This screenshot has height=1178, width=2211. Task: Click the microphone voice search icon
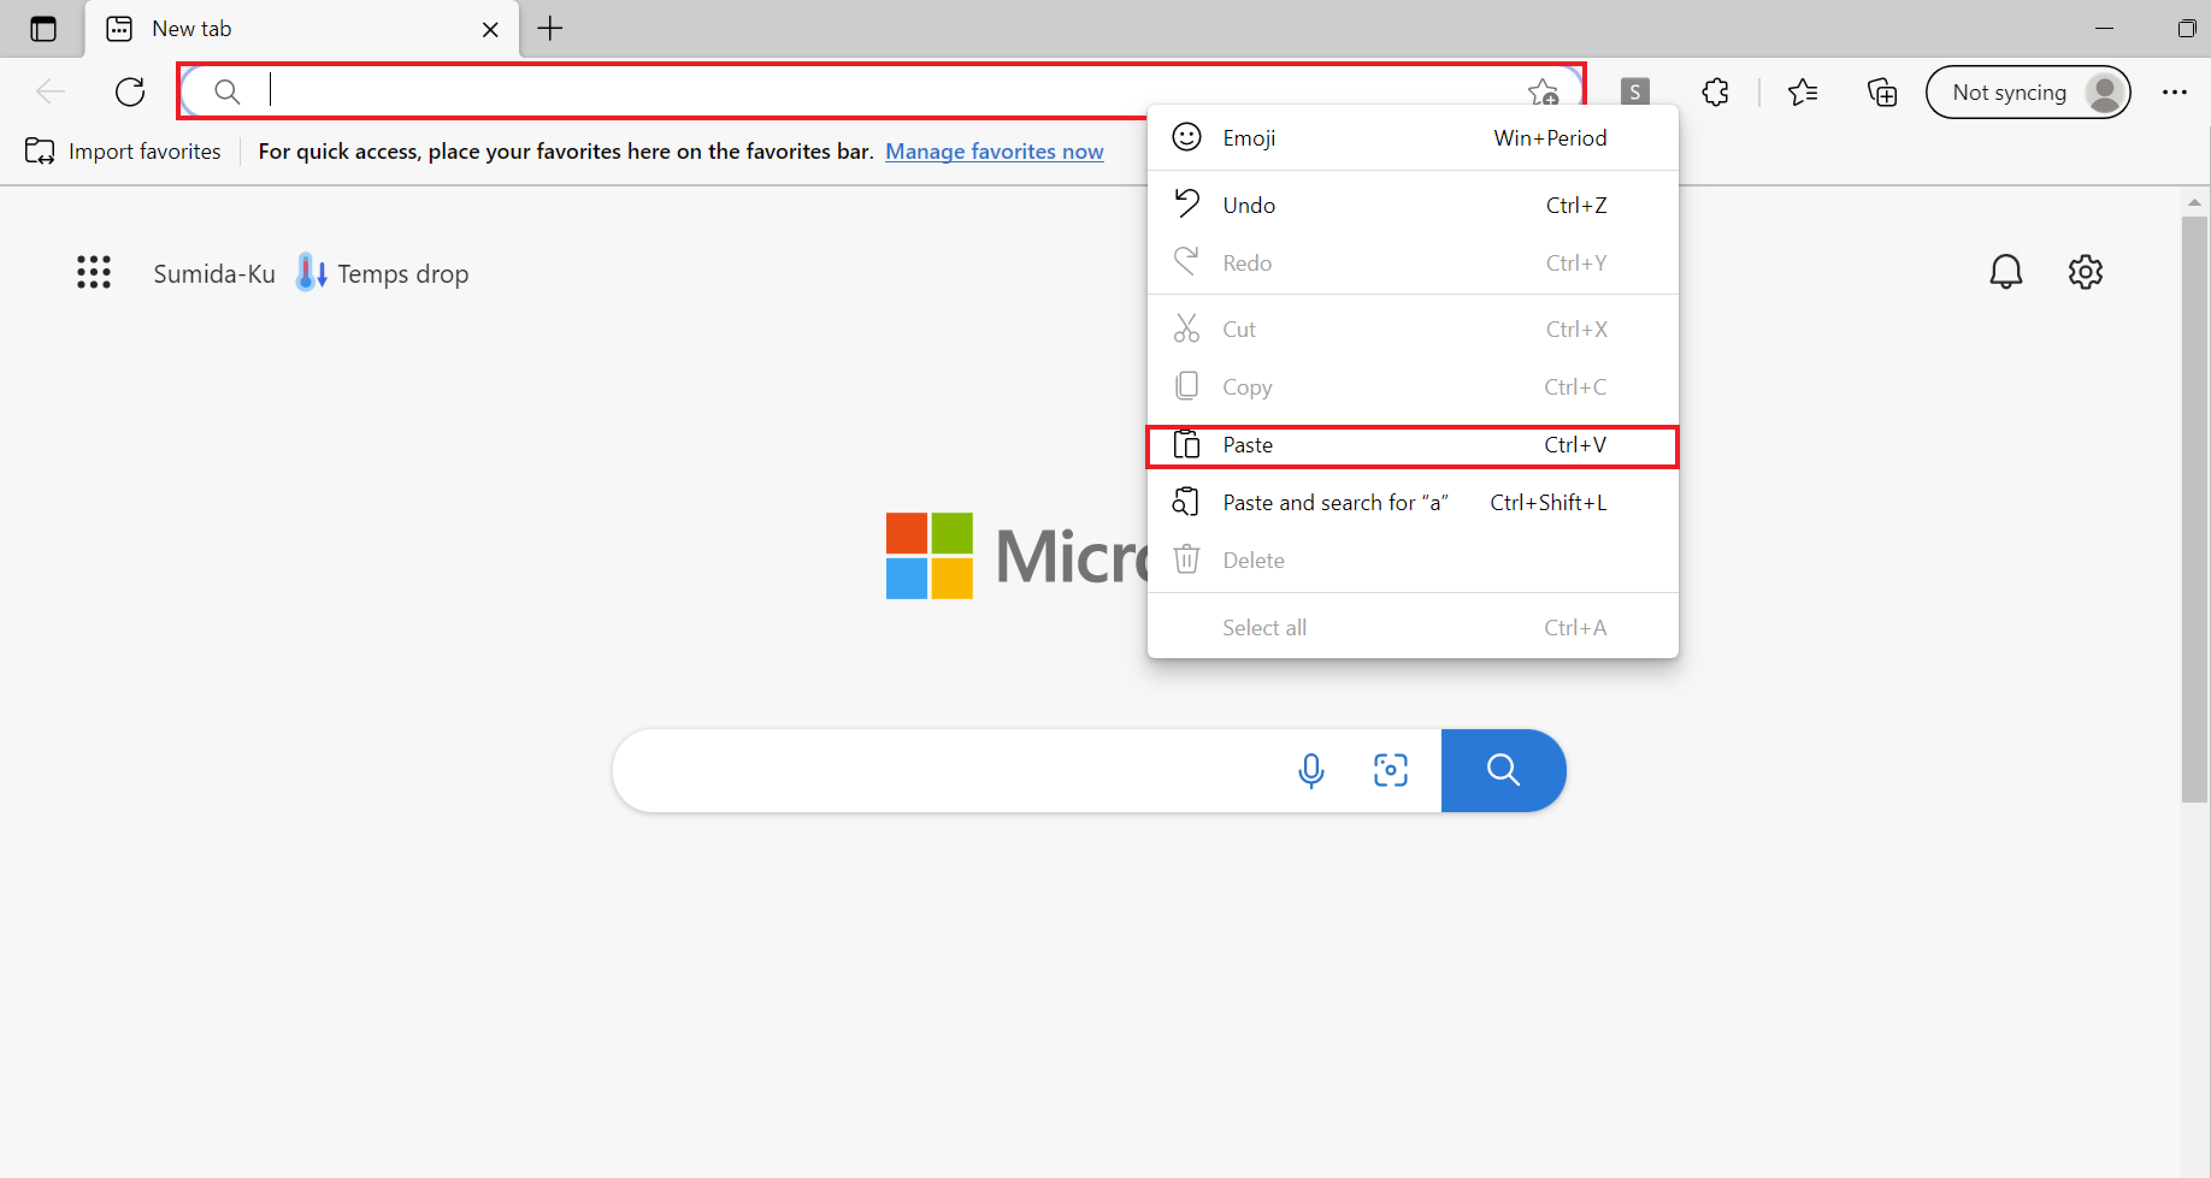pos(1311,770)
